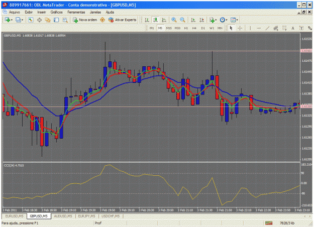This screenshot has height=227, width=314.
Task: Open the New Chart dropdown
Action: pos(9,20)
